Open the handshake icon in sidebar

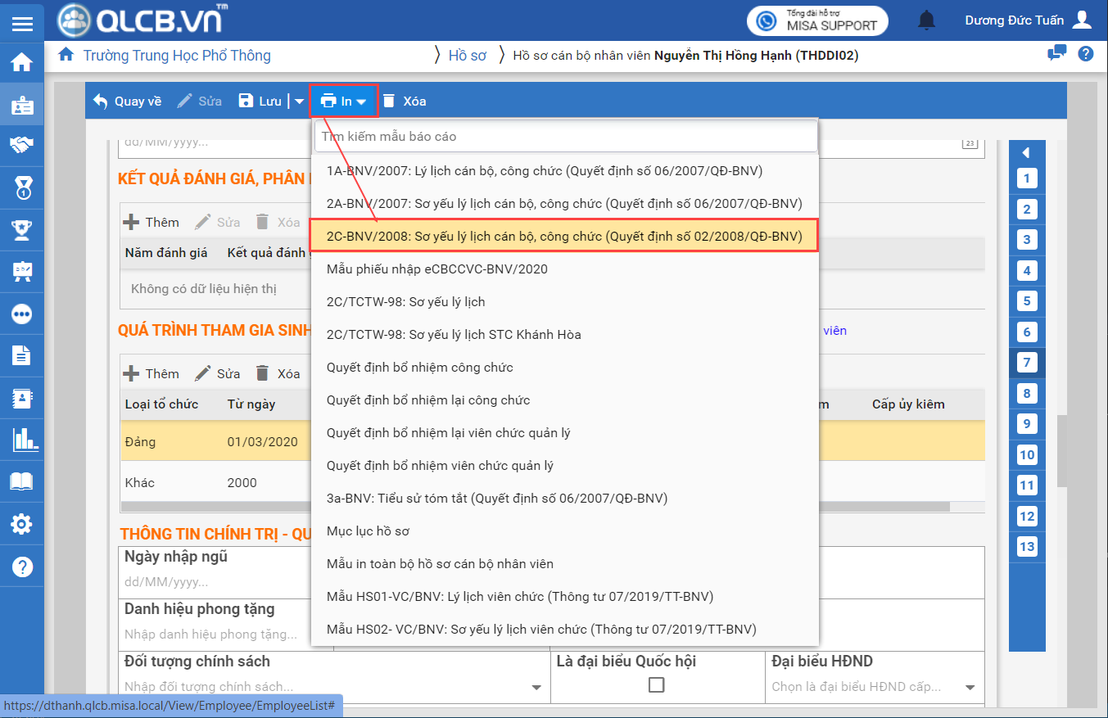click(22, 145)
